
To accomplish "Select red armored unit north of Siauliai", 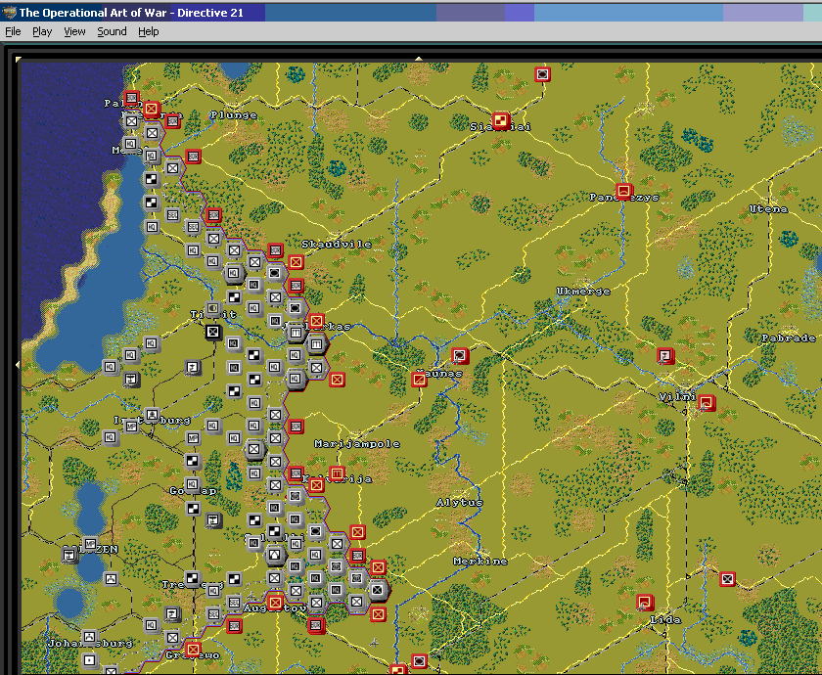I will [x=542, y=74].
